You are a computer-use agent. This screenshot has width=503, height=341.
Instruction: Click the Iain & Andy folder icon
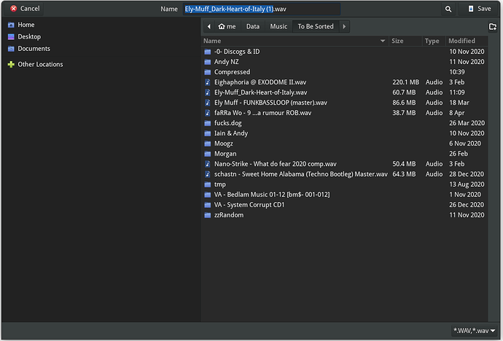click(208, 133)
